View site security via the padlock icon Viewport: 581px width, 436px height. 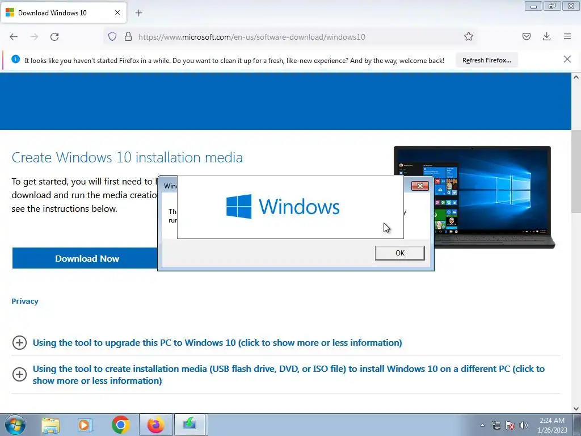(x=128, y=36)
